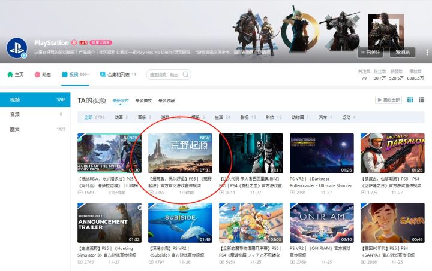Open the PlayStation avatar image
432x271 pixels.
pos(17,48)
